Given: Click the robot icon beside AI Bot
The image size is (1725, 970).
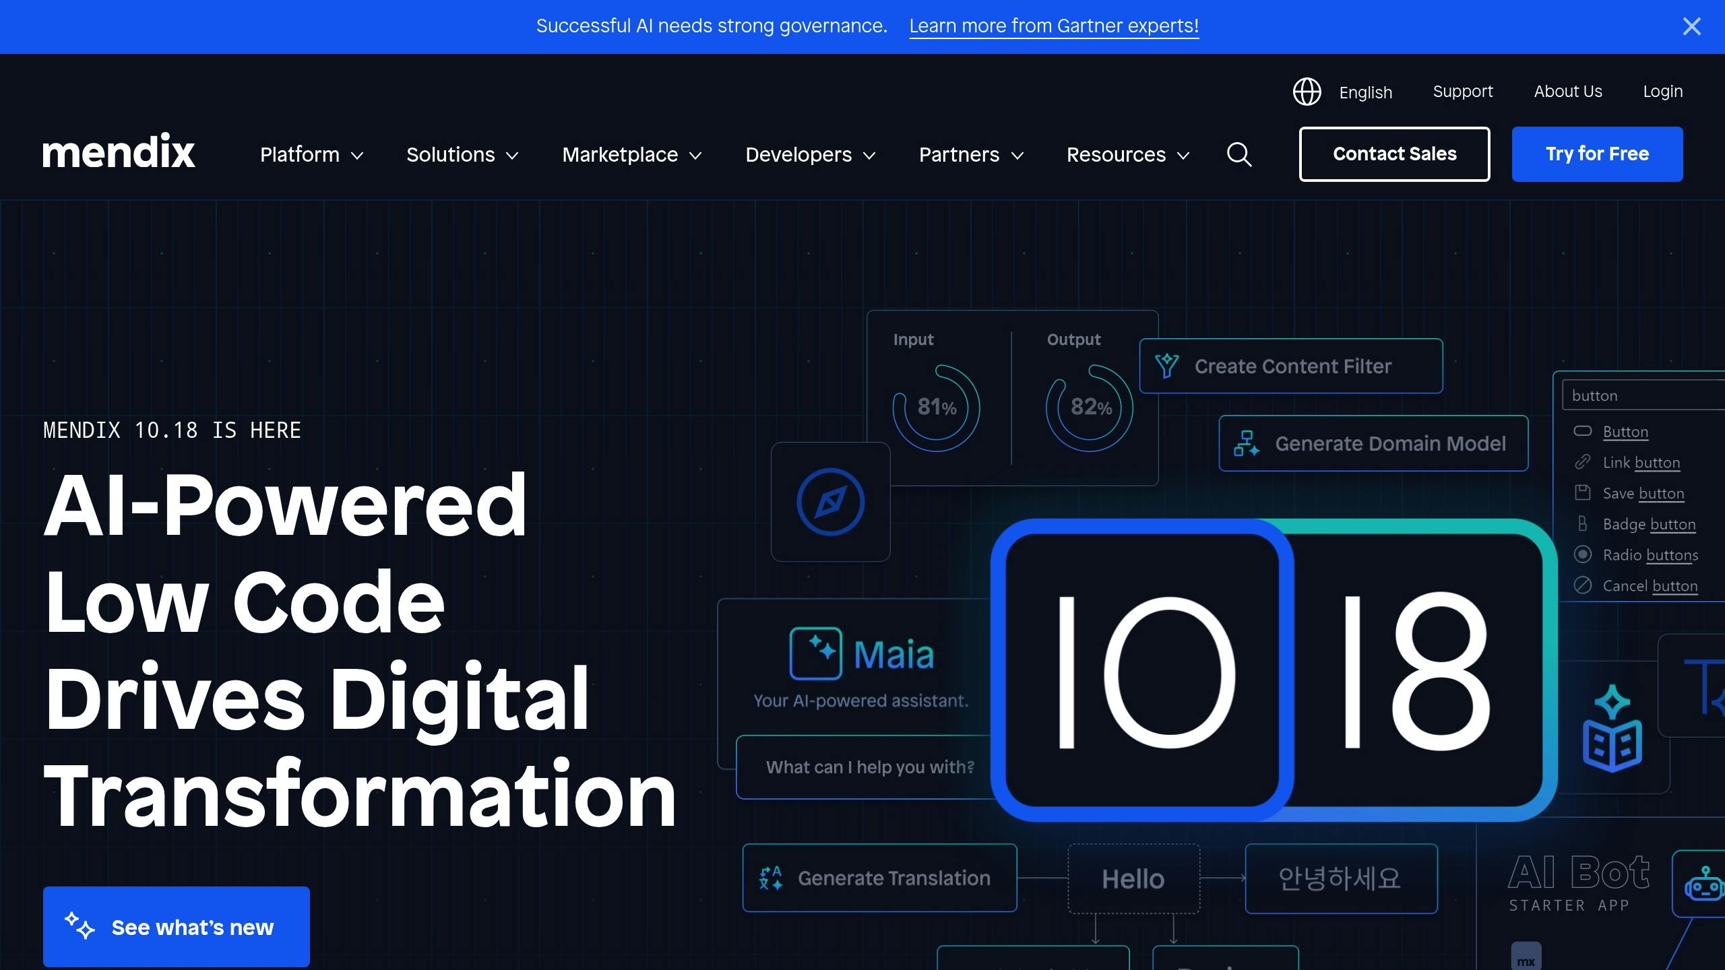Looking at the screenshot, I should click(x=1704, y=884).
